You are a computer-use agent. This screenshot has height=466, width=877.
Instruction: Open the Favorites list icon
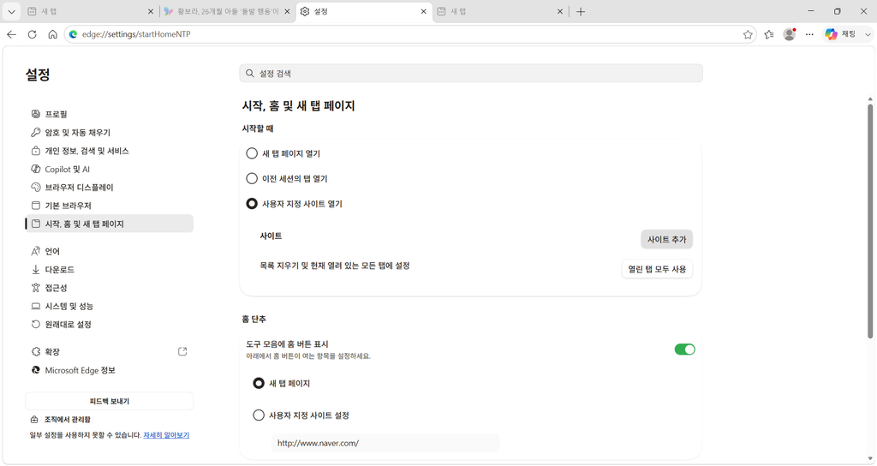pyautogui.click(x=769, y=34)
